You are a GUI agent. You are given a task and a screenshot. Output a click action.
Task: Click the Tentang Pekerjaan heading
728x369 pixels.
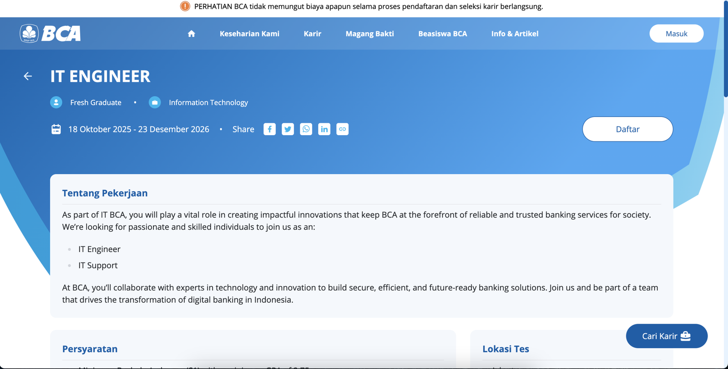click(x=105, y=193)
